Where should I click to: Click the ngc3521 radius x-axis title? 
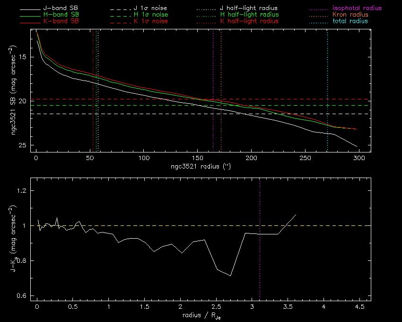[201, 167]
